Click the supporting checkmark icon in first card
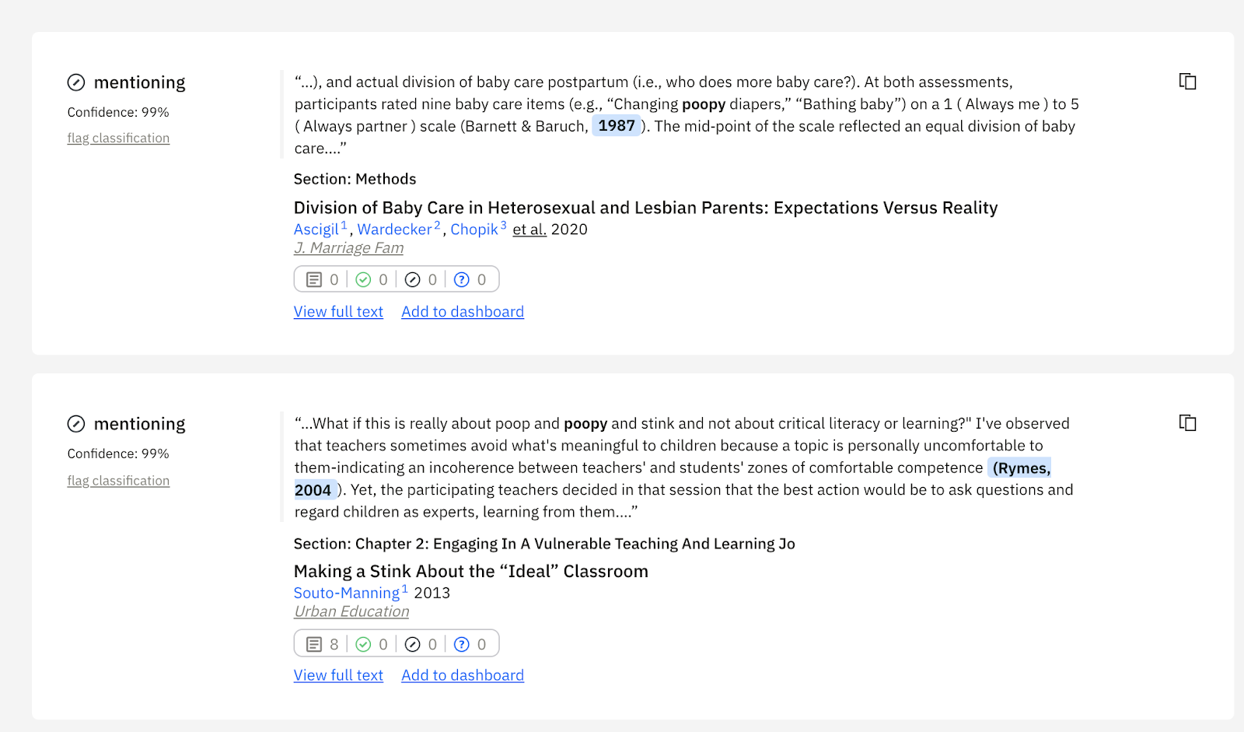This screenshot has height=732, width=1244. pyautogui.click(x=363, y=280)
